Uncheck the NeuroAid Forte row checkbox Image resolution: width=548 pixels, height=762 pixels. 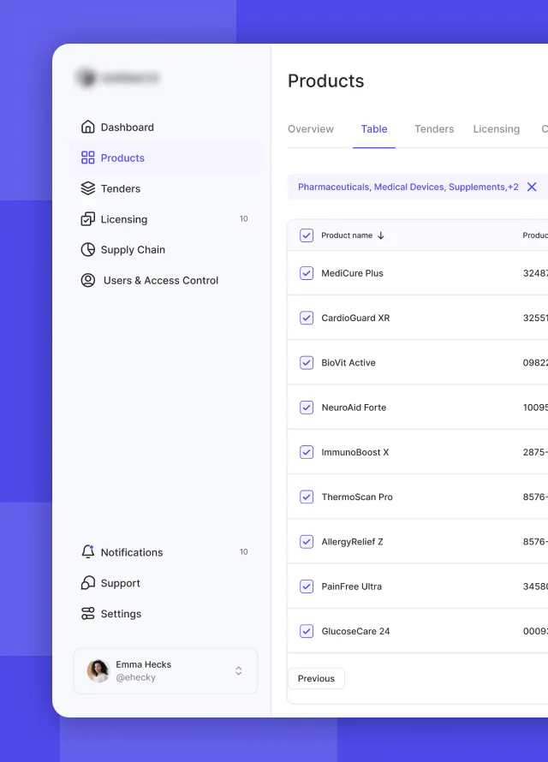307,408
